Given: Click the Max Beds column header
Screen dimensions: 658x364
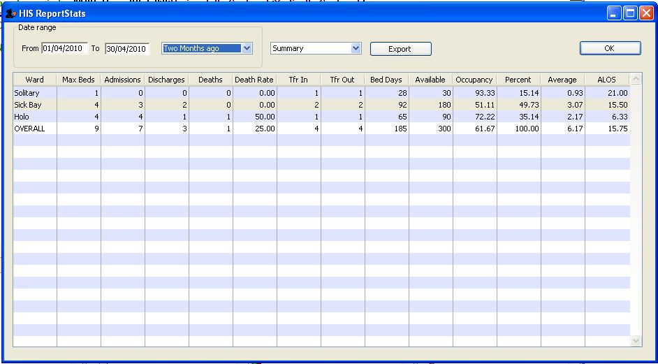Looking at the screenshot, I should click(x=79, y=80).
